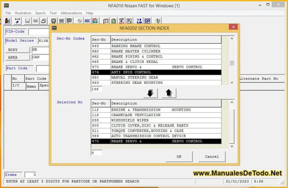Cancel the Section Index dialog
The image size is (288, 188).
(x=212, y=156)
